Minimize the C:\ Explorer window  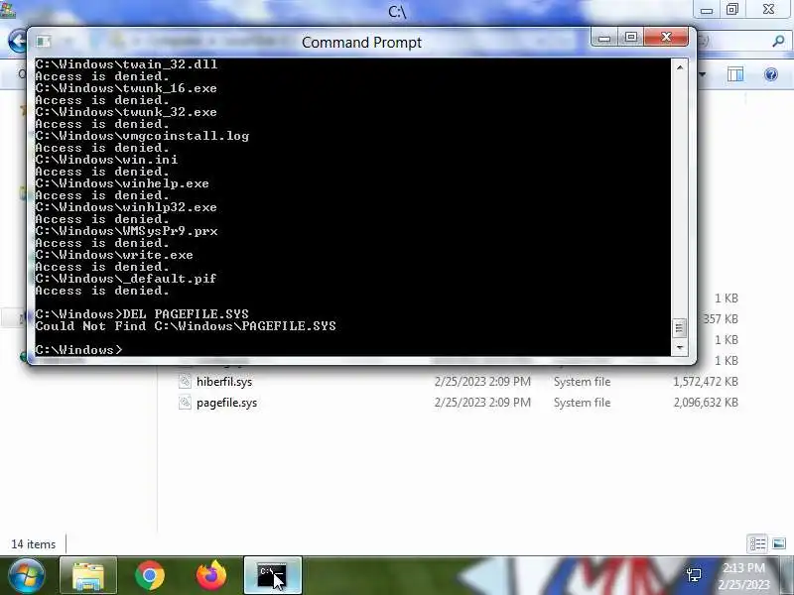pyautogui.click(x=707, y=10)
